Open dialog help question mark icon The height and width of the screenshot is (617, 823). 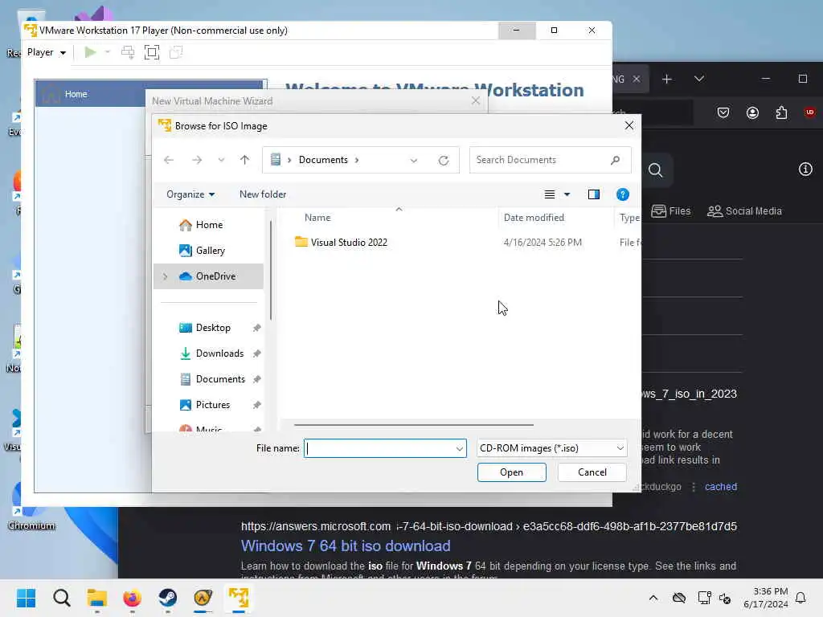623,194
